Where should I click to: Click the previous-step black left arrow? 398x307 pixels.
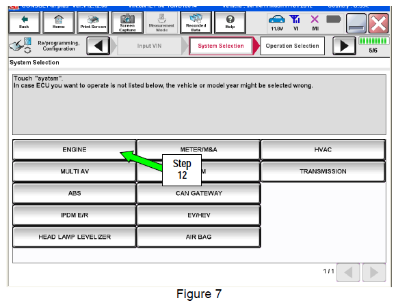(98, 46)
